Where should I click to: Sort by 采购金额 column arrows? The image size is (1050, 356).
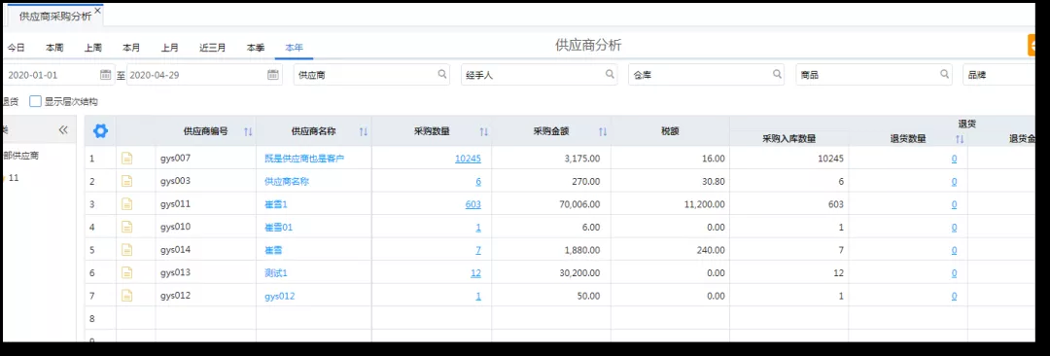603,132
